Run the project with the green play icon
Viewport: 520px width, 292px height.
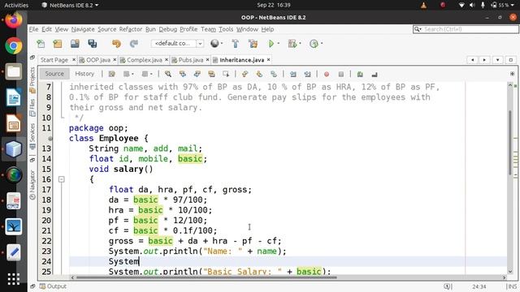click(x=271, y=44)
